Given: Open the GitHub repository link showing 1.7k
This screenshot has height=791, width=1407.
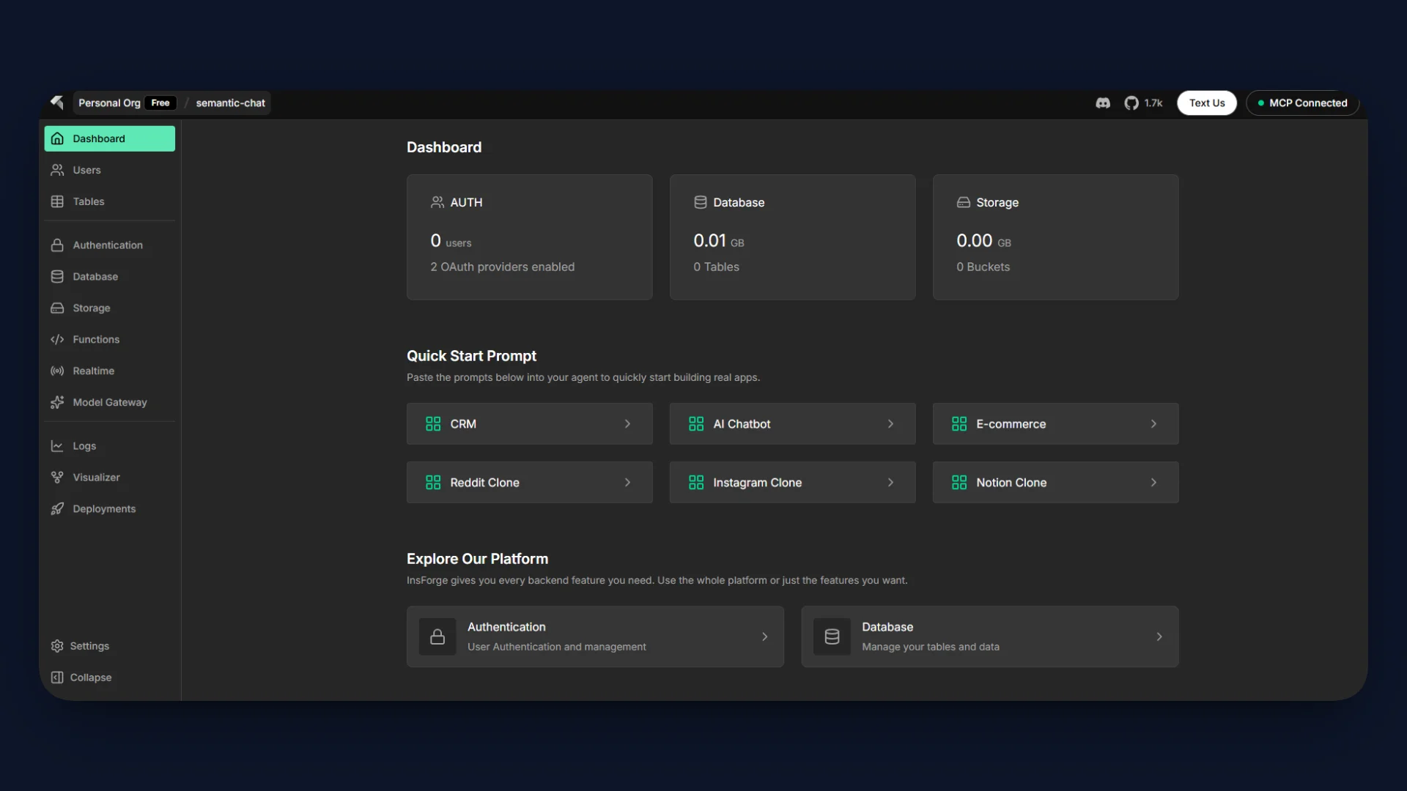Looking at the screenshot, I should pos(1143,103).
